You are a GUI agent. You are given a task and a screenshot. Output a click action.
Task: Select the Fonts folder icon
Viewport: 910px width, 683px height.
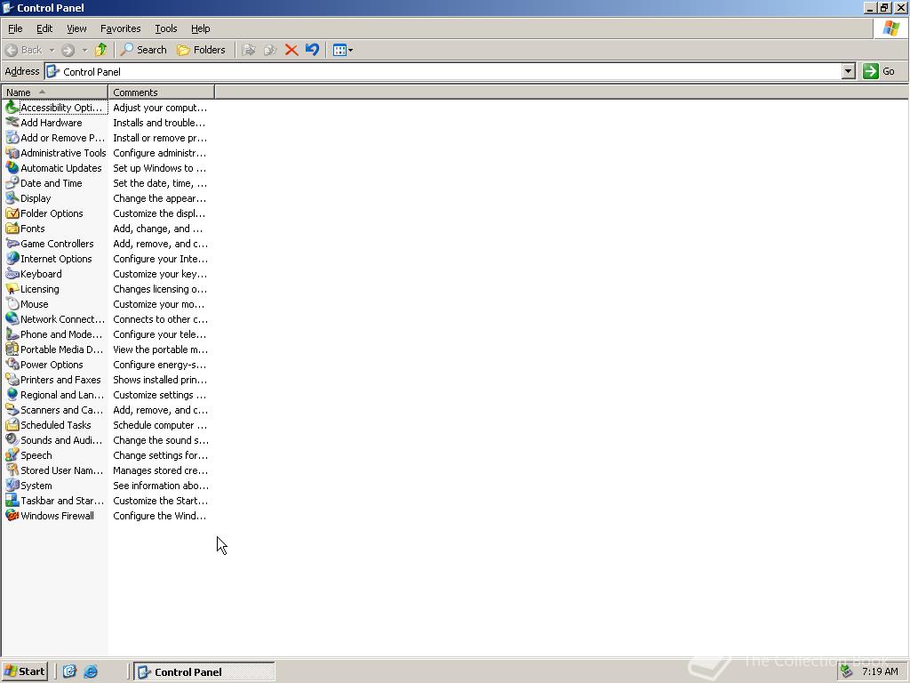coord(12,229)
